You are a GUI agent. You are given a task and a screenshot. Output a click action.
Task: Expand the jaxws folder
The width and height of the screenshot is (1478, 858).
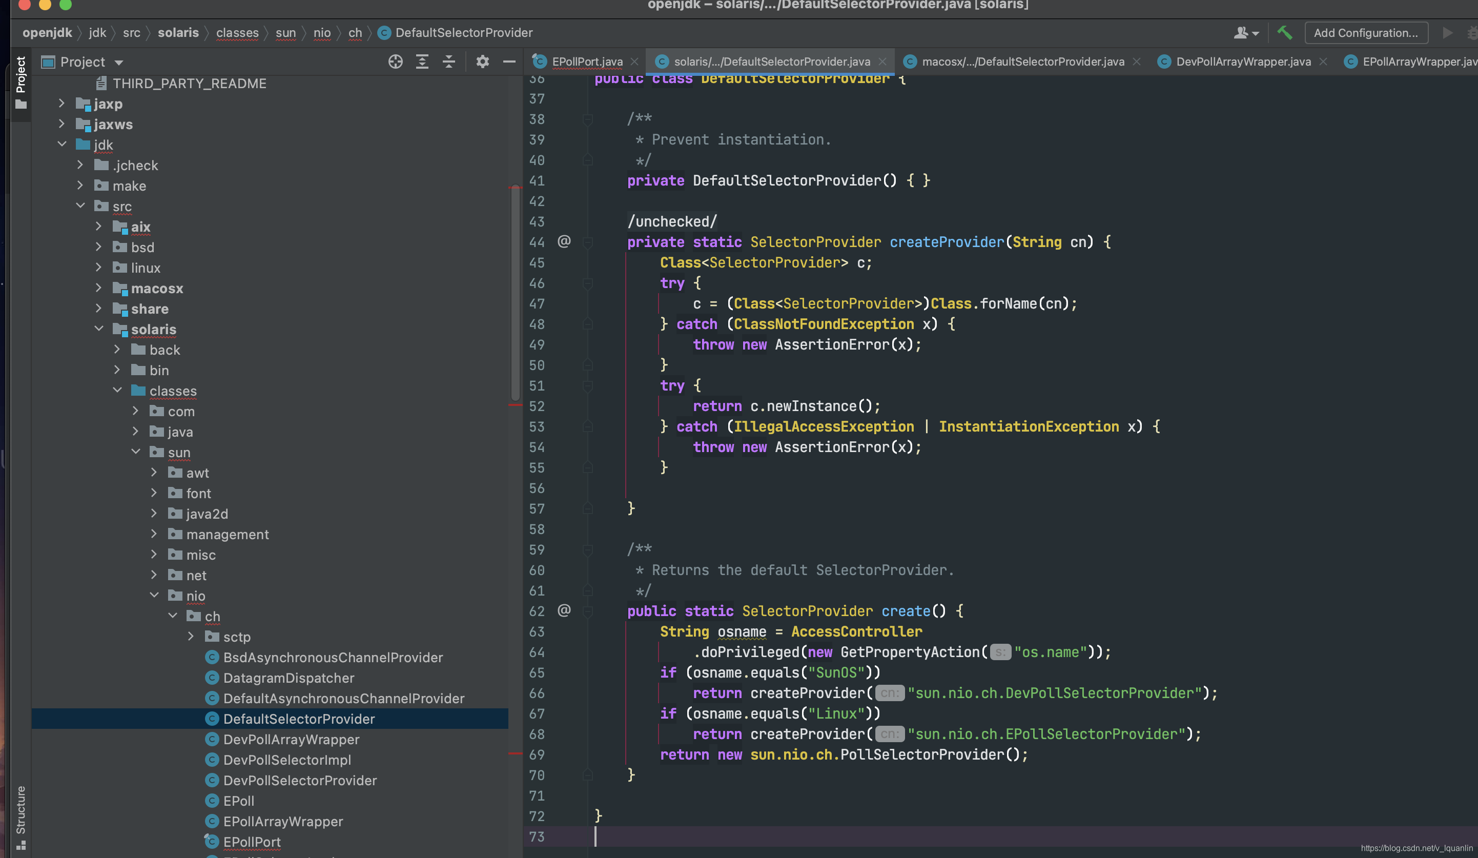(x=61, y=124)
